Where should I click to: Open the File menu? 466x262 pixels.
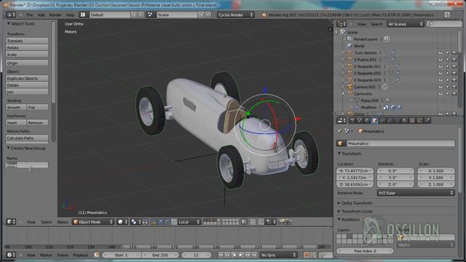(x=30, y=15)
